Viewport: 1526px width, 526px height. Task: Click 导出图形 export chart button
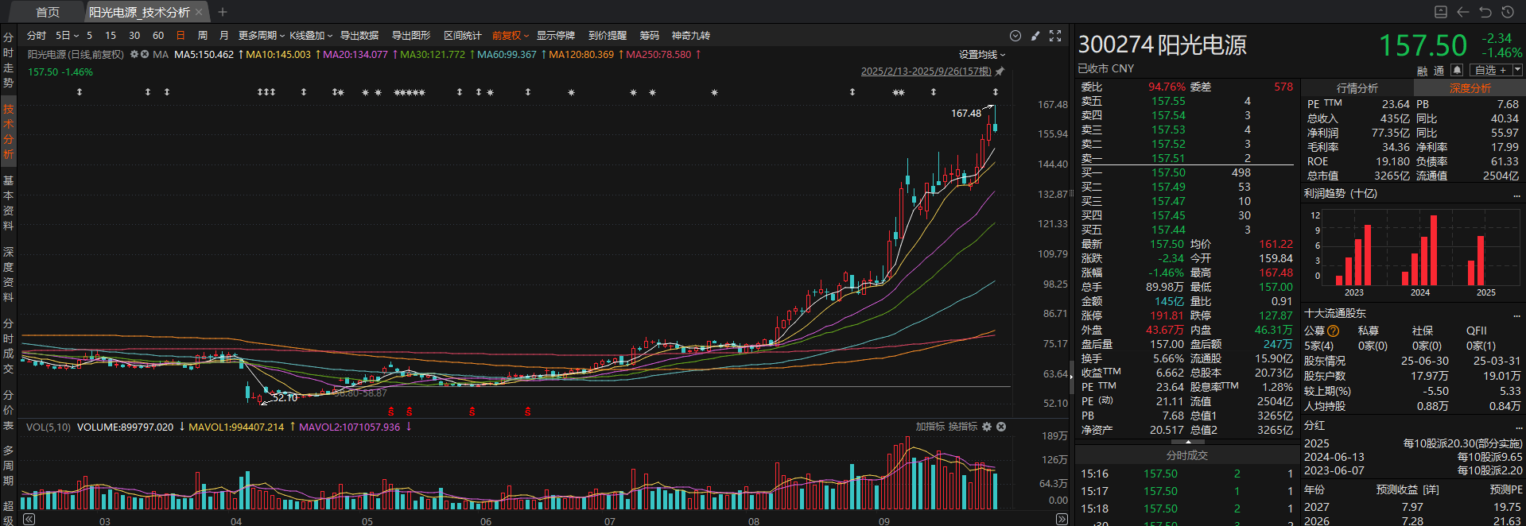[411, 36]
